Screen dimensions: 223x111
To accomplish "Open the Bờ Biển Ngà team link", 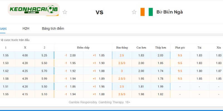I will [x=169, y=12].
